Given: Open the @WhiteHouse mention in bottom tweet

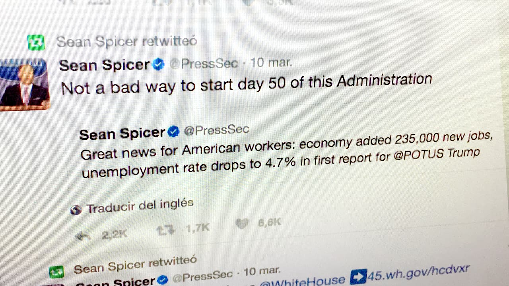Looking at the screenshot, I should click(302, 282).
